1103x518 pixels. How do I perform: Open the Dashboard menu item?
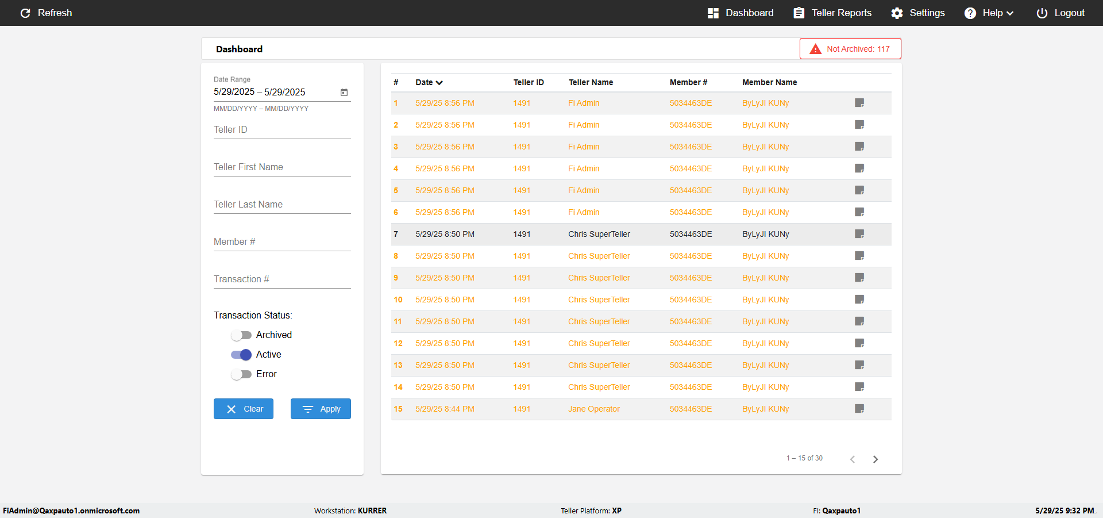(x=741, y=13)
